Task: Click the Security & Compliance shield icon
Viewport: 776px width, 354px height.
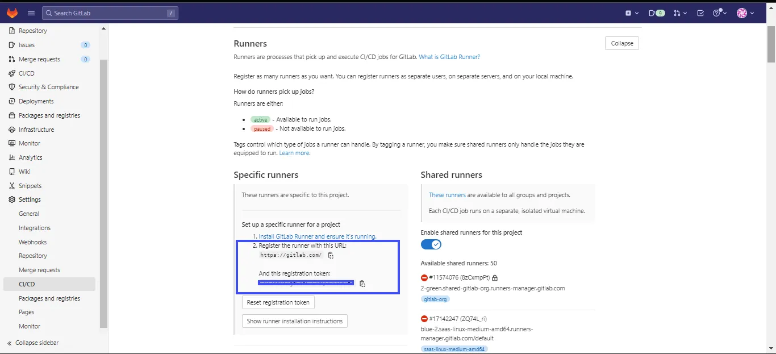Action: (12, 87)
